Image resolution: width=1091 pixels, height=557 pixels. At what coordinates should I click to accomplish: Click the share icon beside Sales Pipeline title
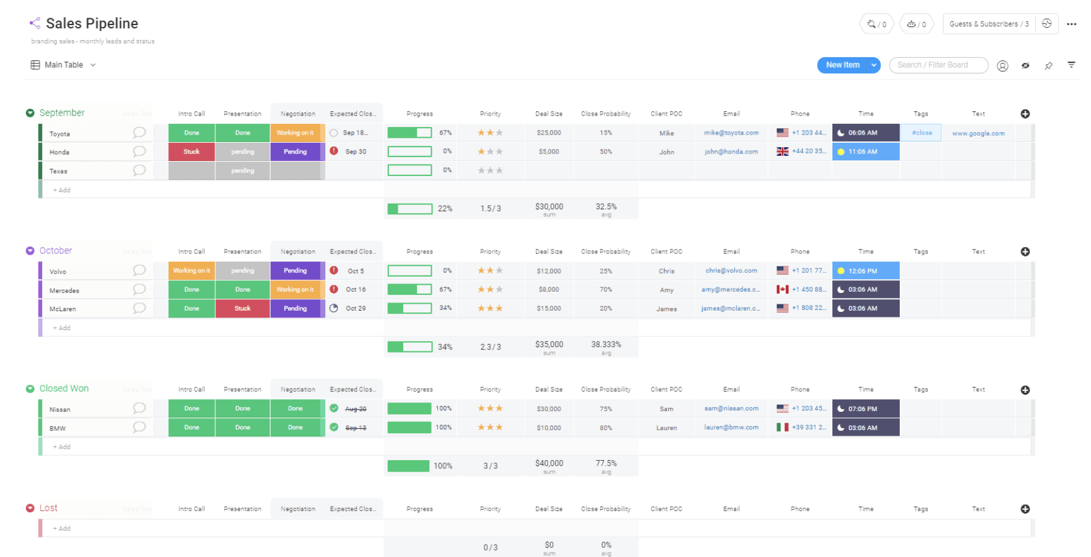(35, 23)
